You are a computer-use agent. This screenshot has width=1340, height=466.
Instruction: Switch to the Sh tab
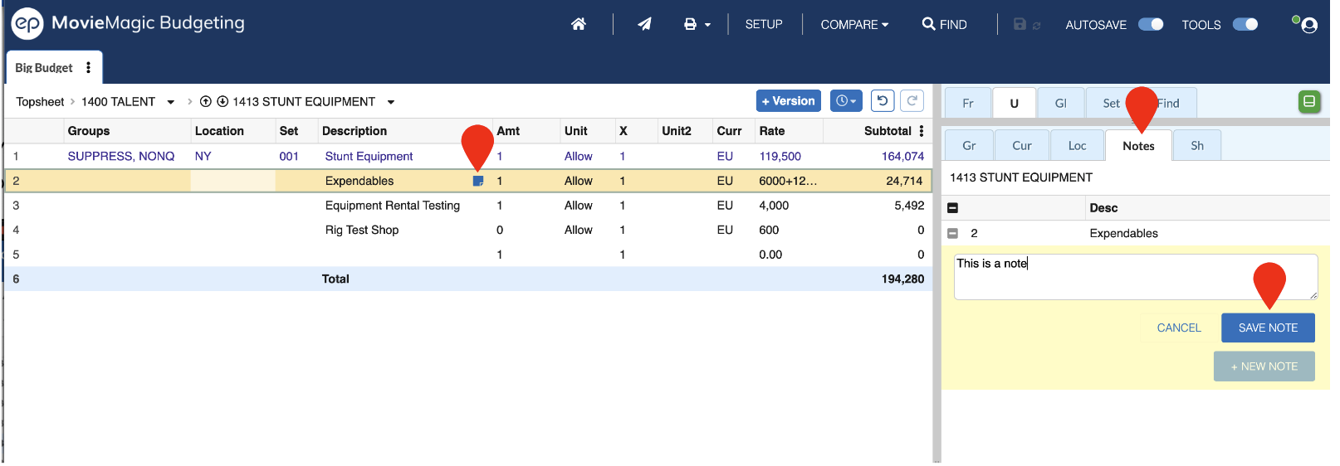click(x=1197, y=146)
